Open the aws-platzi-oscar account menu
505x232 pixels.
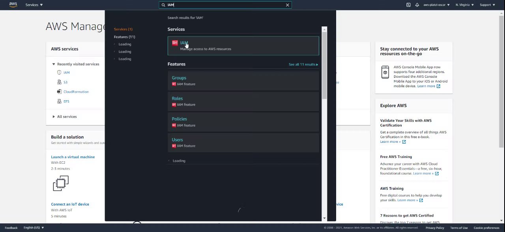coord(437,5)
